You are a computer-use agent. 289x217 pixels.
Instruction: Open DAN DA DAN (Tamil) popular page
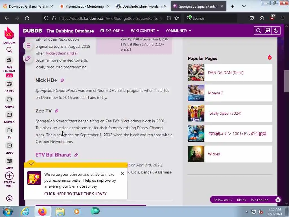click(230, 73)
